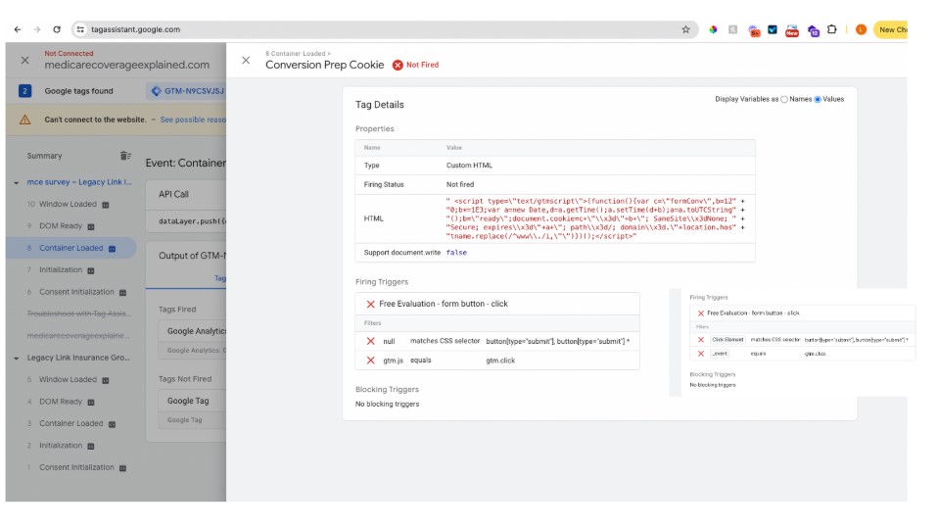The height and width of the screenshot is (529, 938).
Task: Select event 9 DOM Ready
Action: 61,226
